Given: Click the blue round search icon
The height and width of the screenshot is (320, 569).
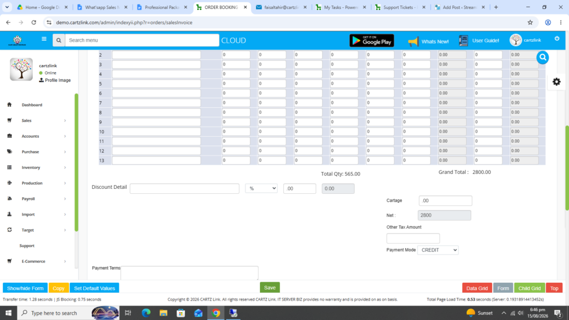Looking at the screenshot, I should [542, 57].
